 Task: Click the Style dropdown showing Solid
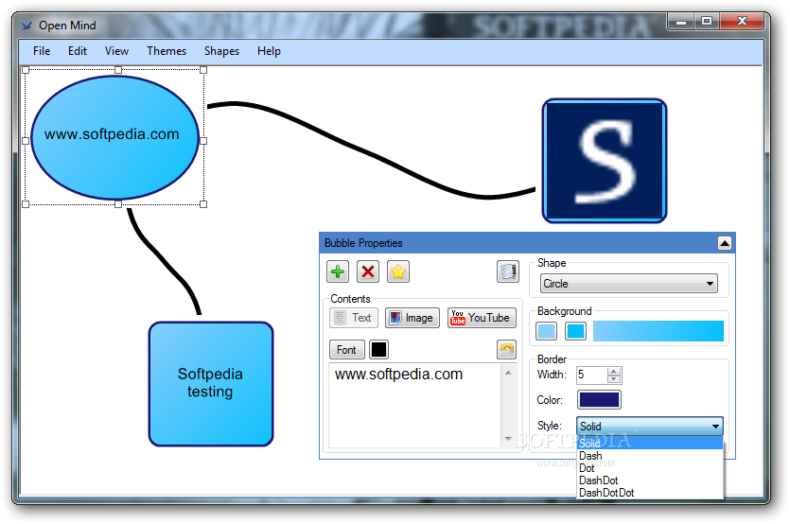tap(650, 427)
